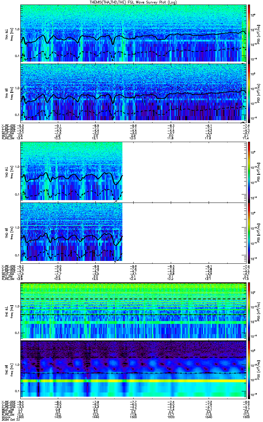
Task: Click the 1400 time tick label
Action: click(x=21, y=417)
